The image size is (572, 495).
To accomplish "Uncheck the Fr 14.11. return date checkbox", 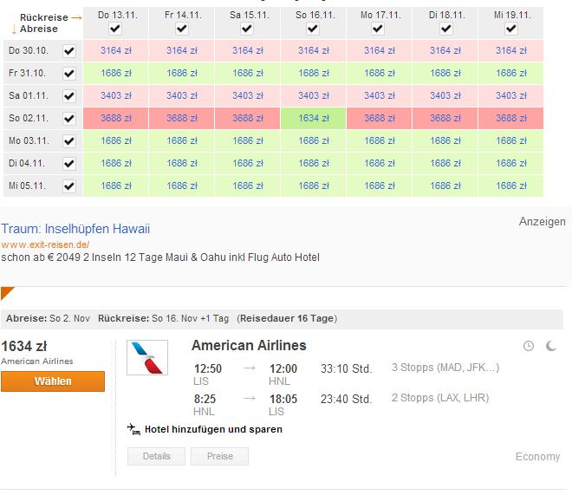I will click(x=182, y=29).
